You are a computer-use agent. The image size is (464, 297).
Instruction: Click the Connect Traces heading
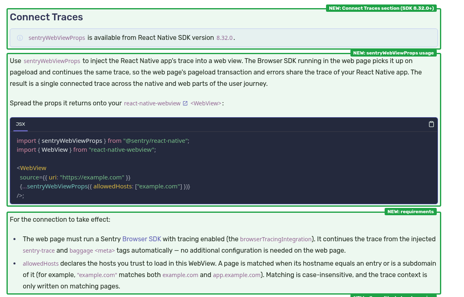point(46,17)
